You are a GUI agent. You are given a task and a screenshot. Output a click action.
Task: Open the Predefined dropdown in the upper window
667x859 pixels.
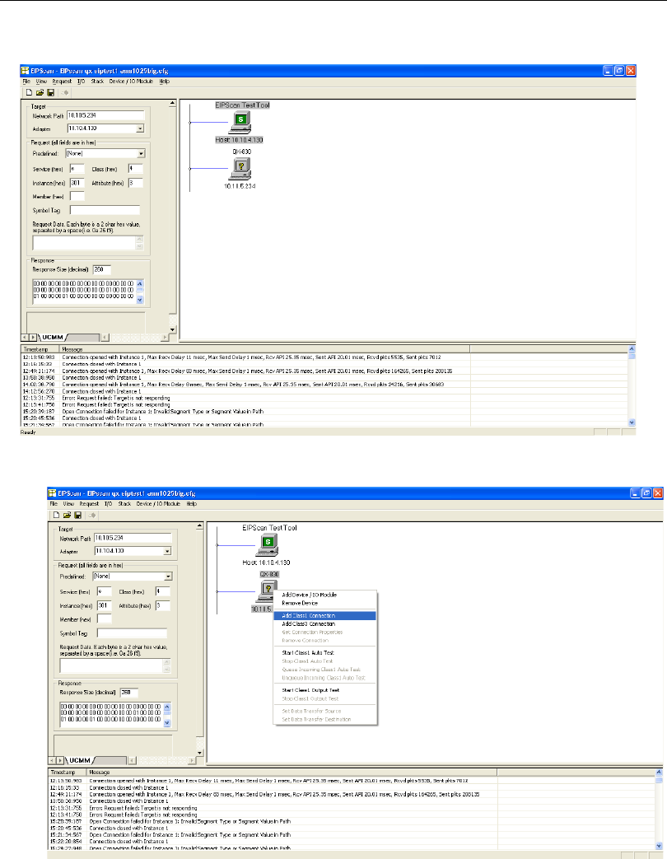[141, 153]
